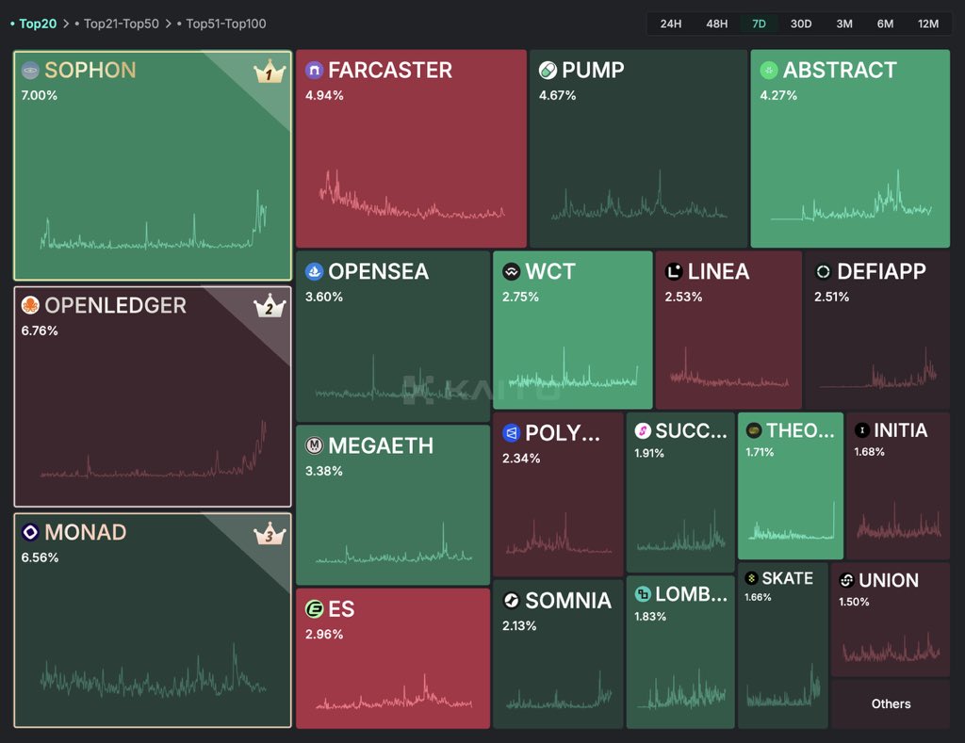Click the SOPHON token logo icon
The width and height of the screenshot is (965, 743).
tap(30, 70)
